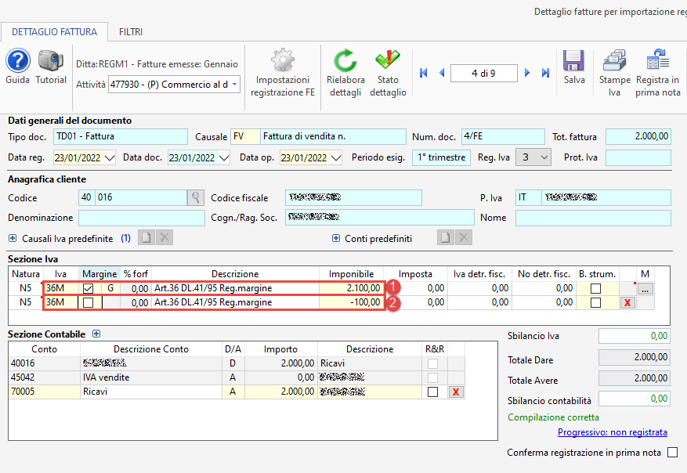This screenshot has width=687, height=473.
Task: Uncheck Margine on the 2.100,00 row
Action: click(88, 289)
